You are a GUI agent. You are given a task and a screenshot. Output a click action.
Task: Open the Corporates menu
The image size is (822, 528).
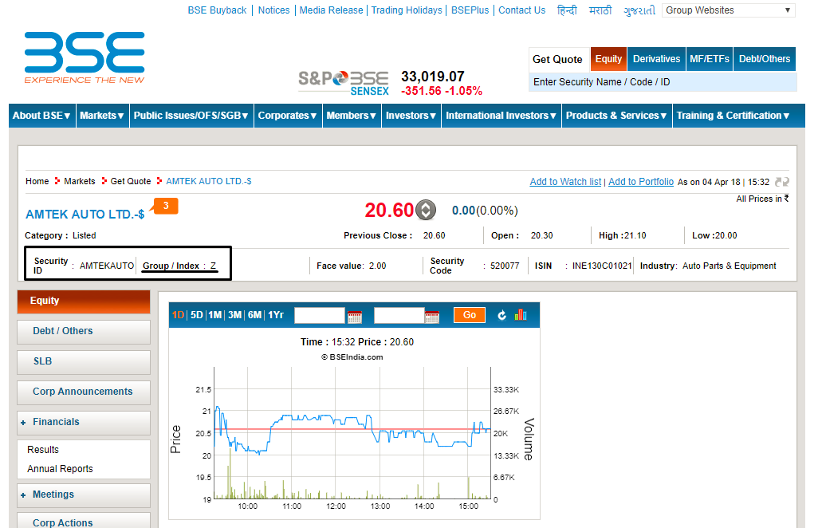pyautogui.click(x=287, y=116)
